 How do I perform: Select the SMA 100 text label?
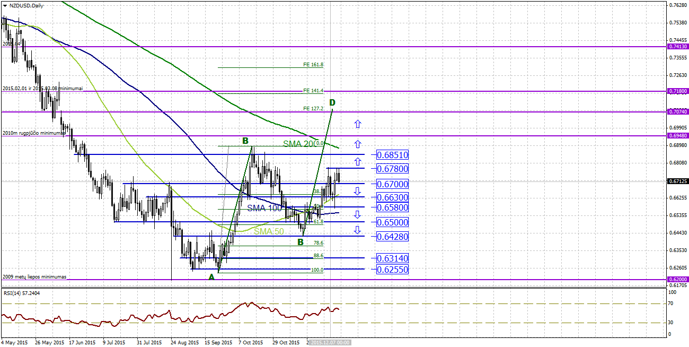pos(264,208)
